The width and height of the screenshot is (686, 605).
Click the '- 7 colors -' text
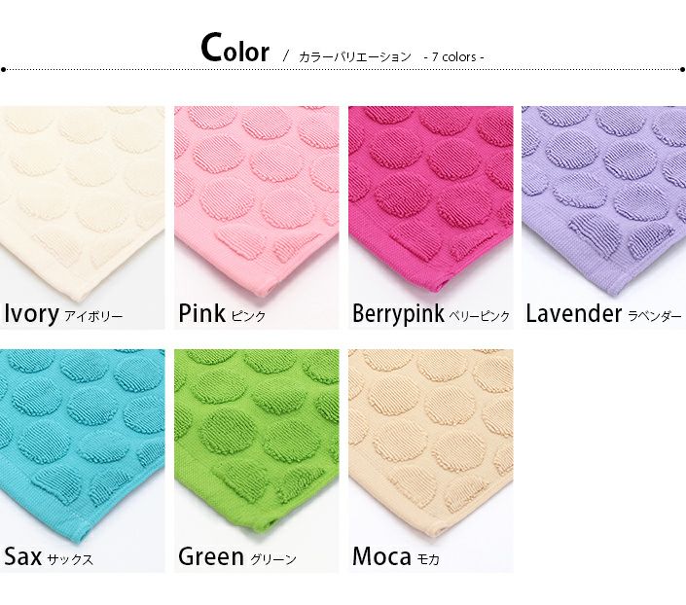tap(453, 56)
